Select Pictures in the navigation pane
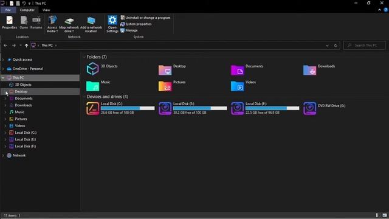The width and height of the screenshot is (389, 219). click(21, 119)
